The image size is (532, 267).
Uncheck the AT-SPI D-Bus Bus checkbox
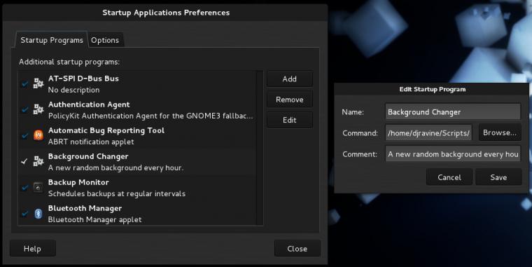(x=24, y=83)
